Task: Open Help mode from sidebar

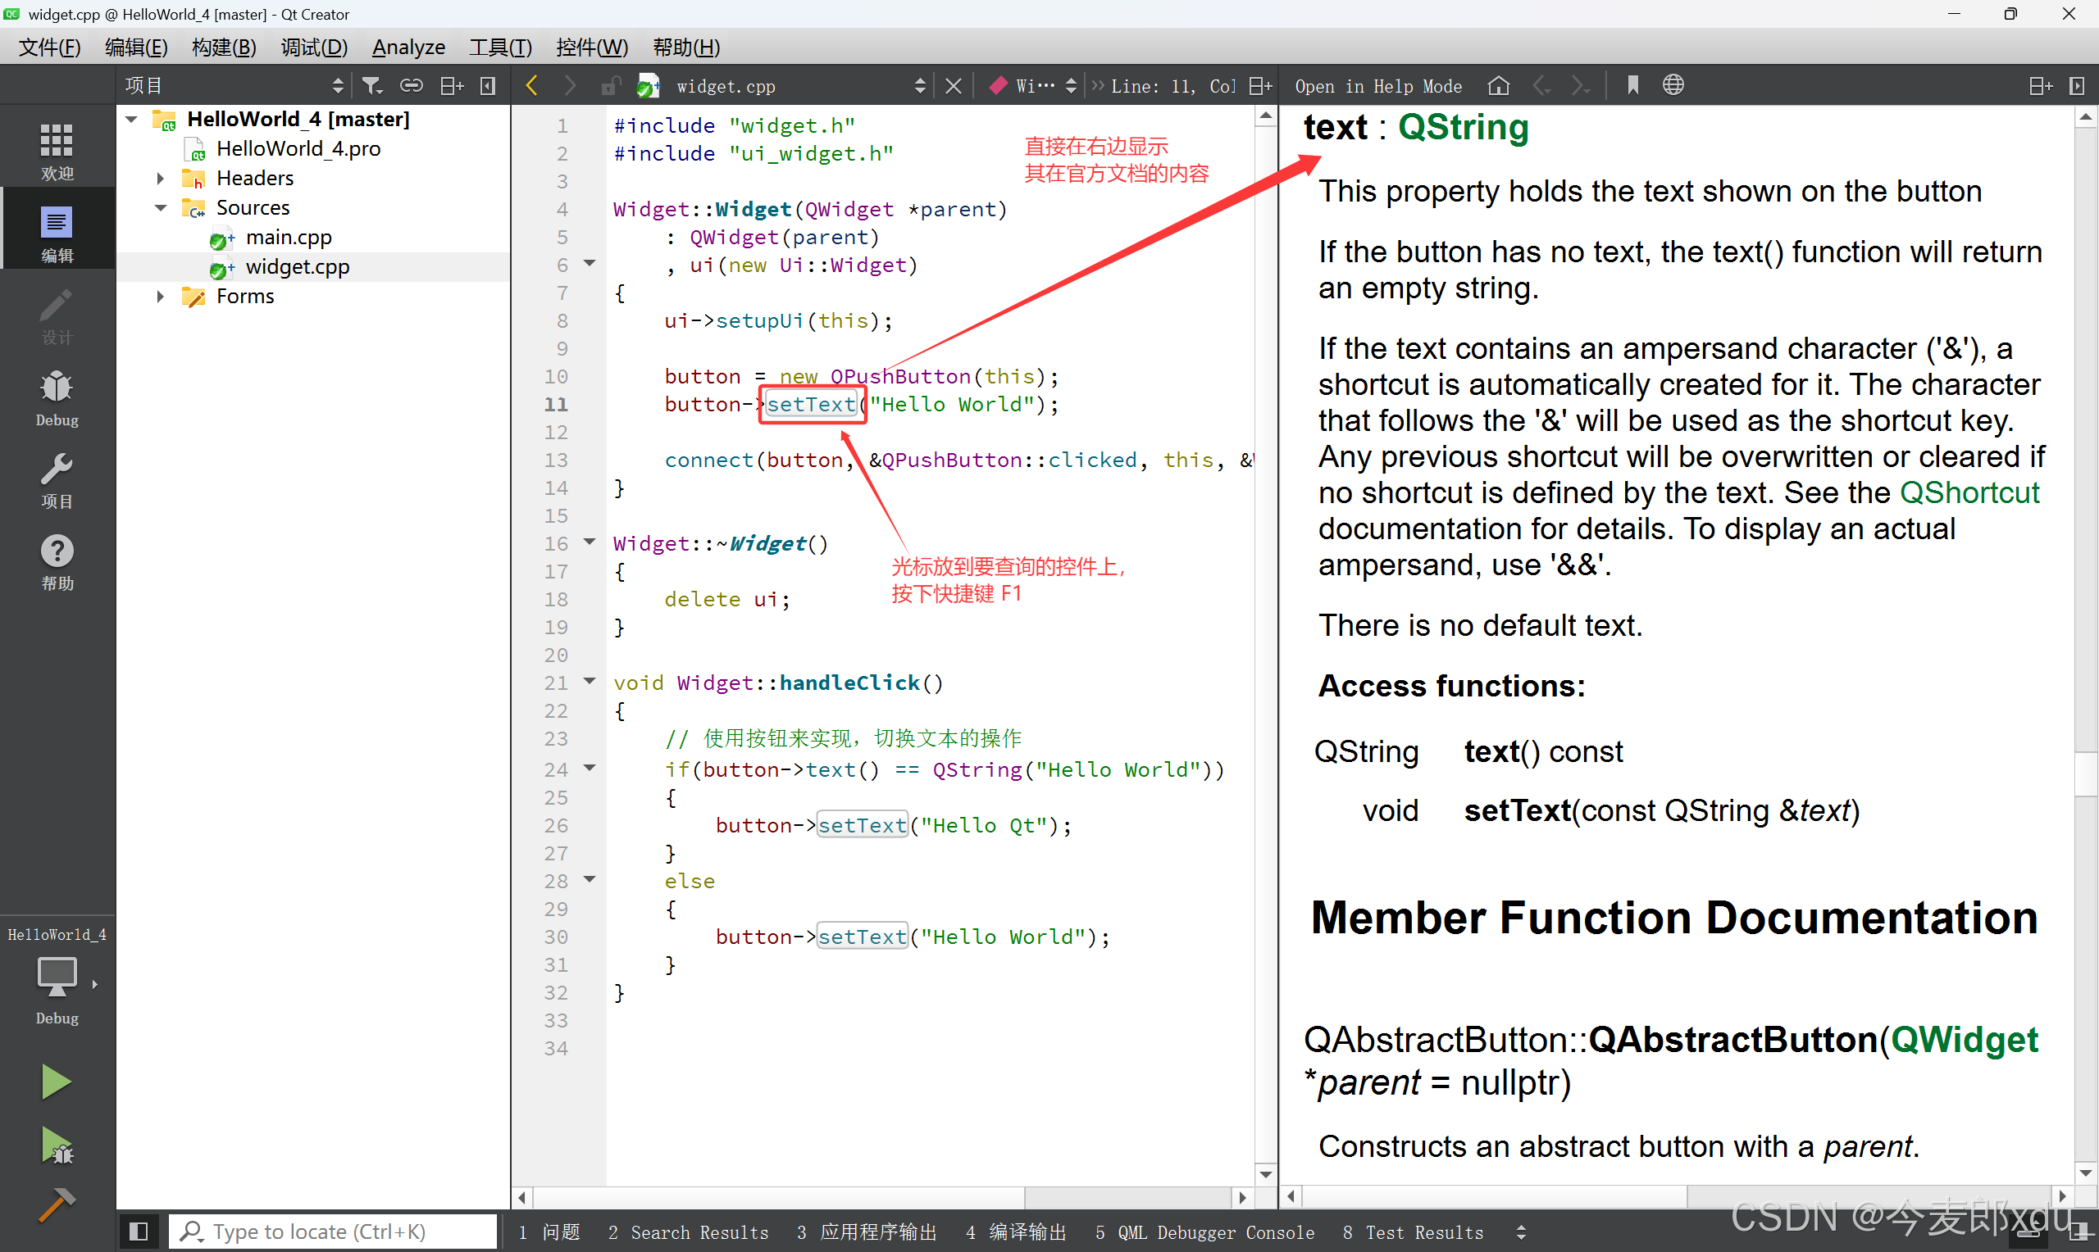Action: (57, 562)
